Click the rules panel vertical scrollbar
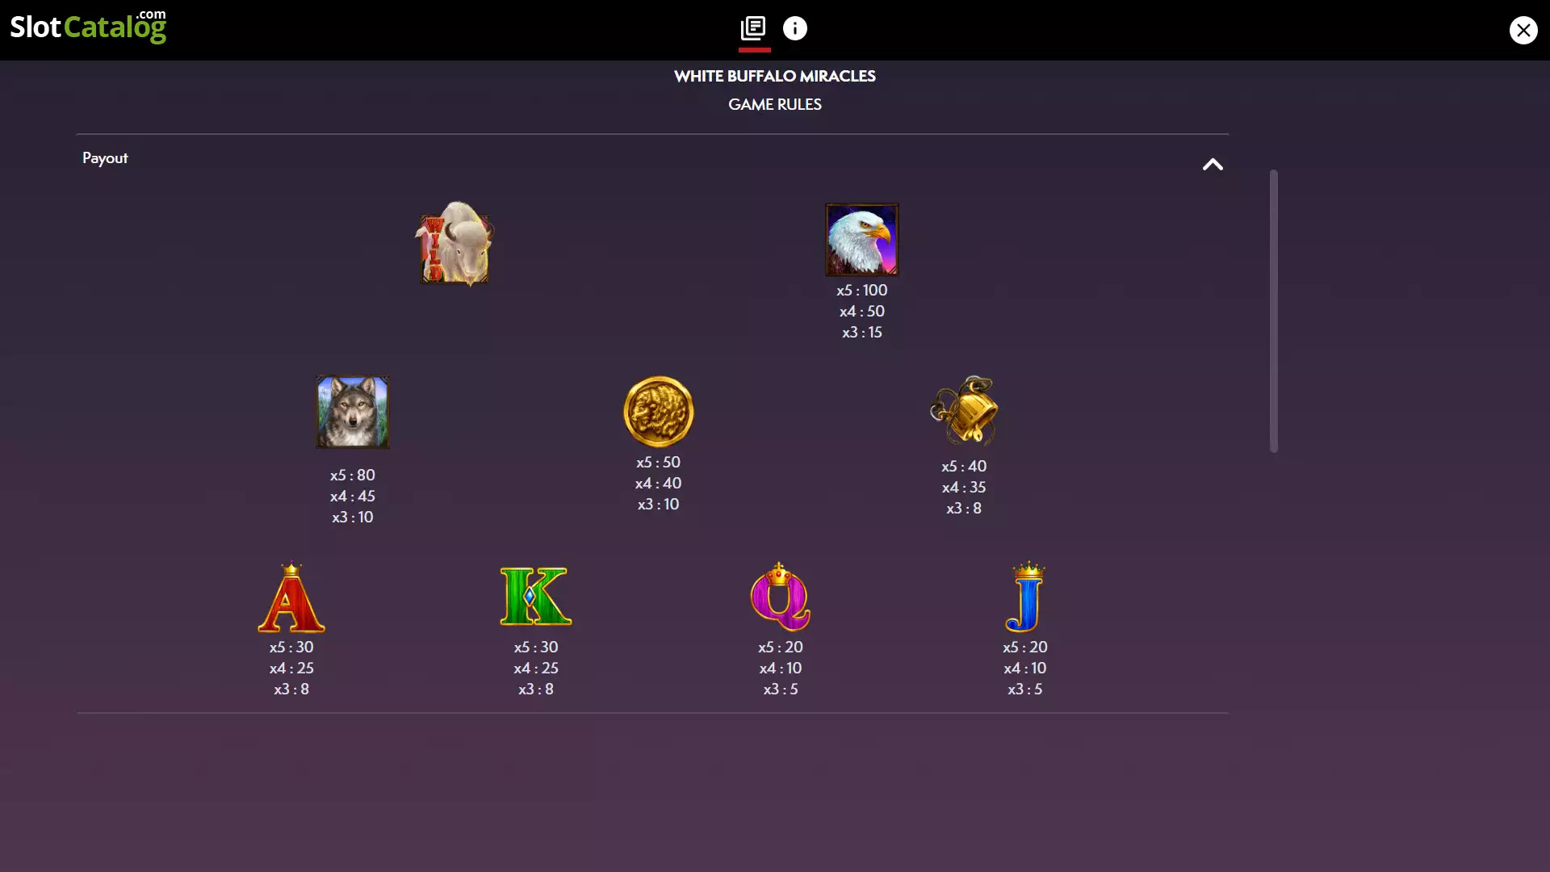The height and width of the screenshot is (872, 1550). click(1274, 311)
